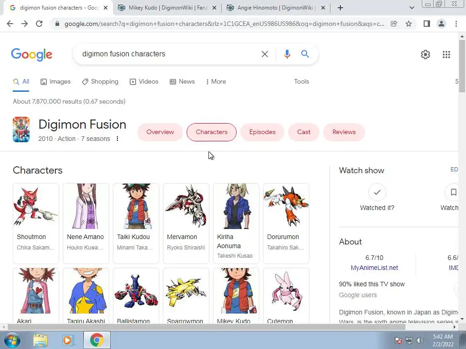This screenshot has height=349, width=466.
Task: Submit search with magnifier icon
Action: 305,54
